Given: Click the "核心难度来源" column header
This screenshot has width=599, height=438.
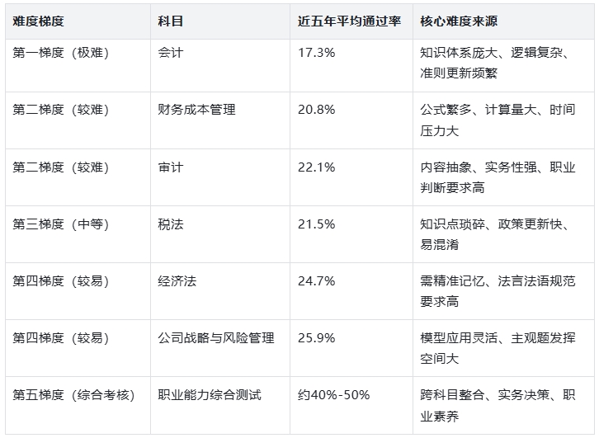Looking at the screenshot, I should (465, 21).
